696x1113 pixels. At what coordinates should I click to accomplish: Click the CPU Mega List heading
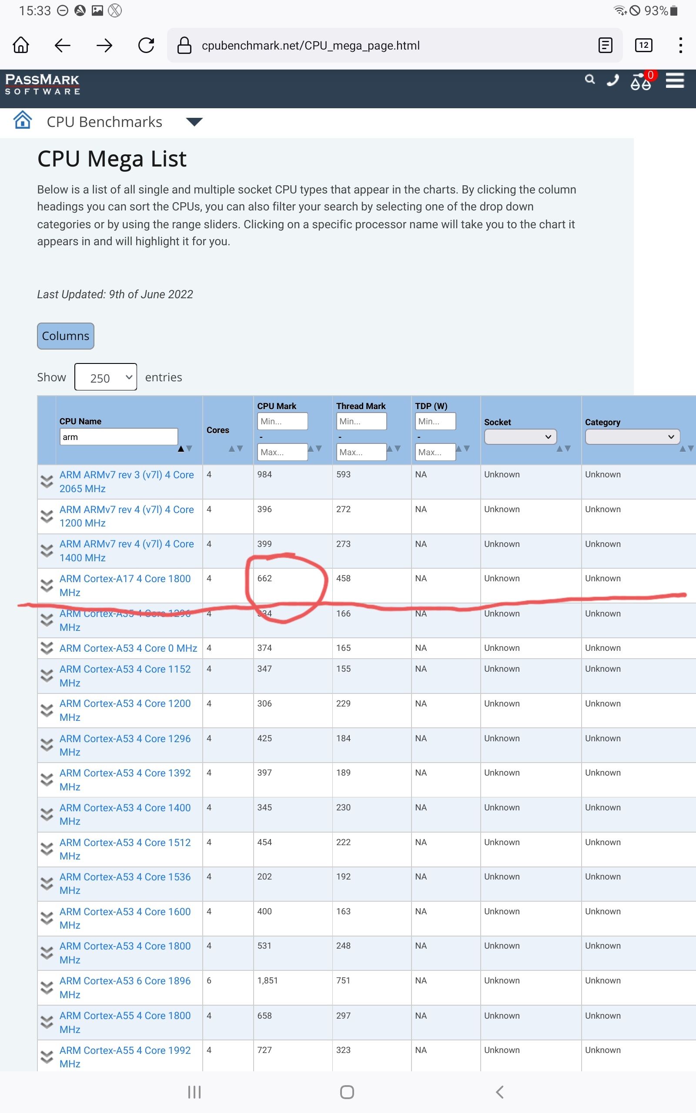(x=112, y=159)
